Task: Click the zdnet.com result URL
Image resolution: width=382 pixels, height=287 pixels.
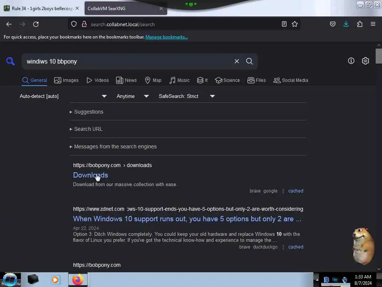Action: pos(188,209)
